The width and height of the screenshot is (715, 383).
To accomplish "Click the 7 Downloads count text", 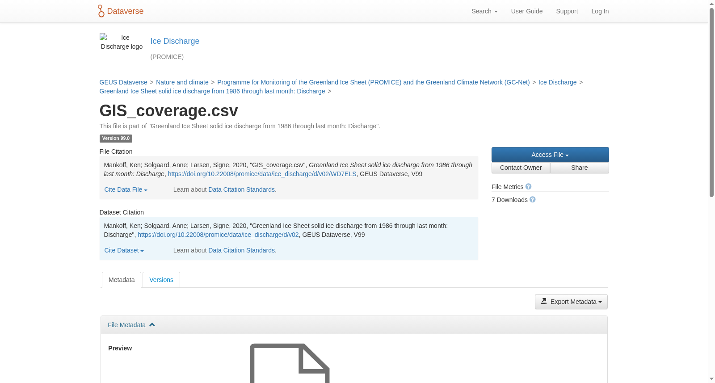I will 509,200.
